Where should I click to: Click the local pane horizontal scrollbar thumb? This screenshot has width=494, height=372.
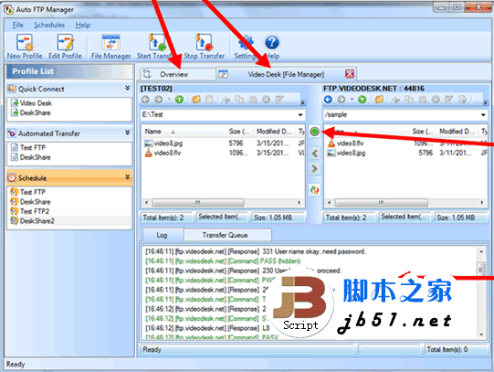point(198,202)
